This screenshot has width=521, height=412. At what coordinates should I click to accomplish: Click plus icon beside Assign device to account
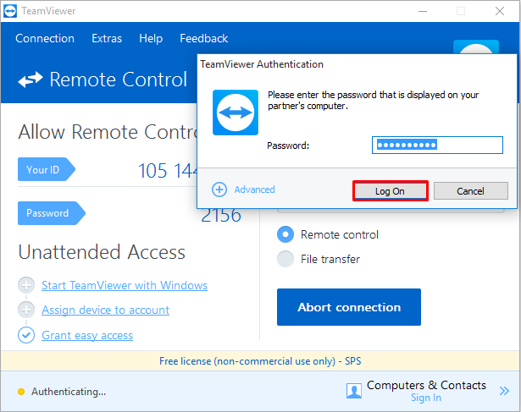[26, 310]
